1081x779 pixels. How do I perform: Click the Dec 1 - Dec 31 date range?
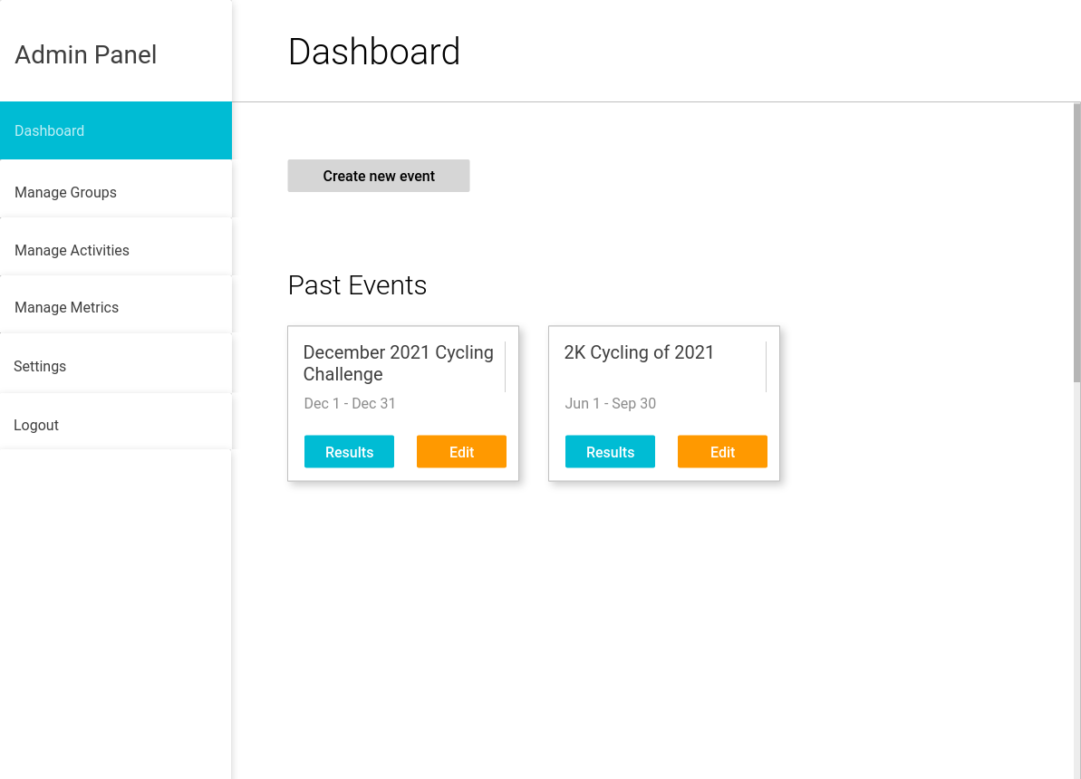point(350,403)
